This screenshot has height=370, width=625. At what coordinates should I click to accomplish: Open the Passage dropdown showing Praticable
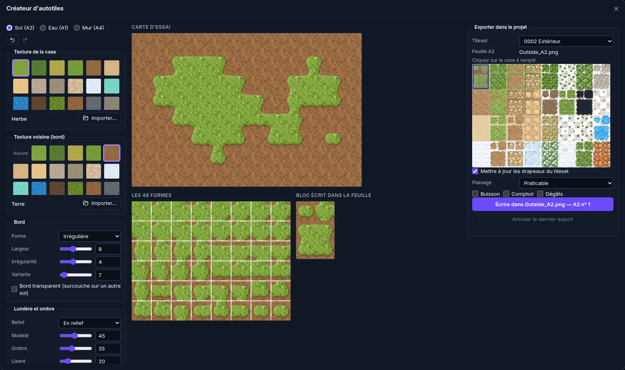coord(566,183)
